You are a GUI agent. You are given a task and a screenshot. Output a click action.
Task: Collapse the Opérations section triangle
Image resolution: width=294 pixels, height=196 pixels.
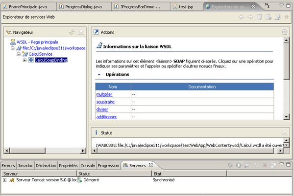click(99, 75)
